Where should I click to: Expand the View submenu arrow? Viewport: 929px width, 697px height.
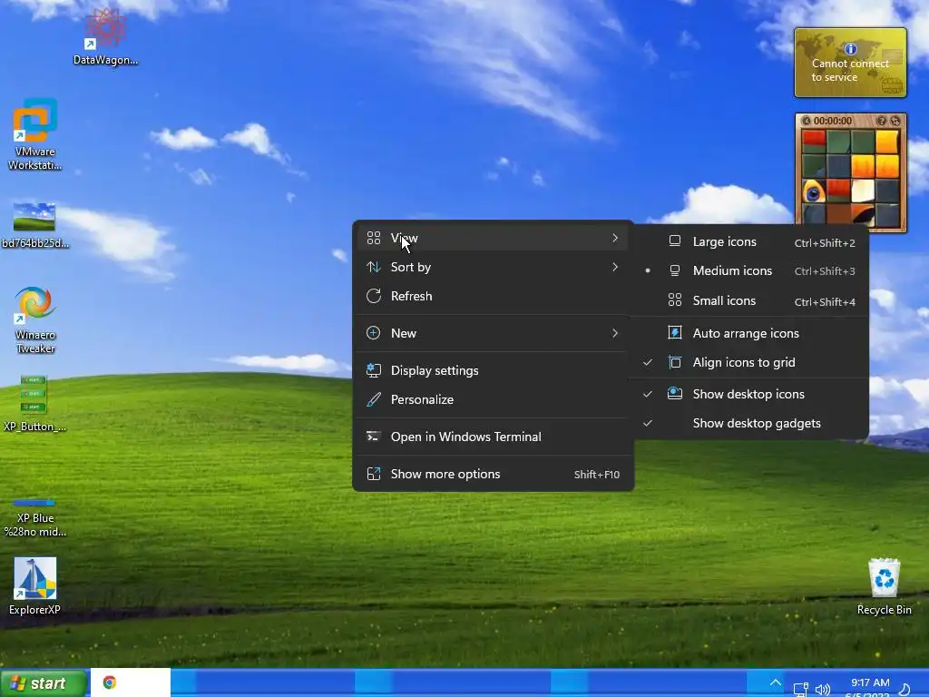click(615, 238)
